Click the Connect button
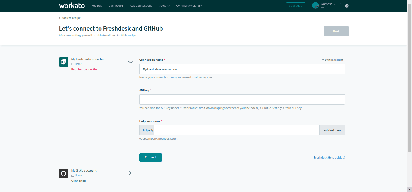The height and width of the screenshot is (192, 412). [x=151, y=157]
